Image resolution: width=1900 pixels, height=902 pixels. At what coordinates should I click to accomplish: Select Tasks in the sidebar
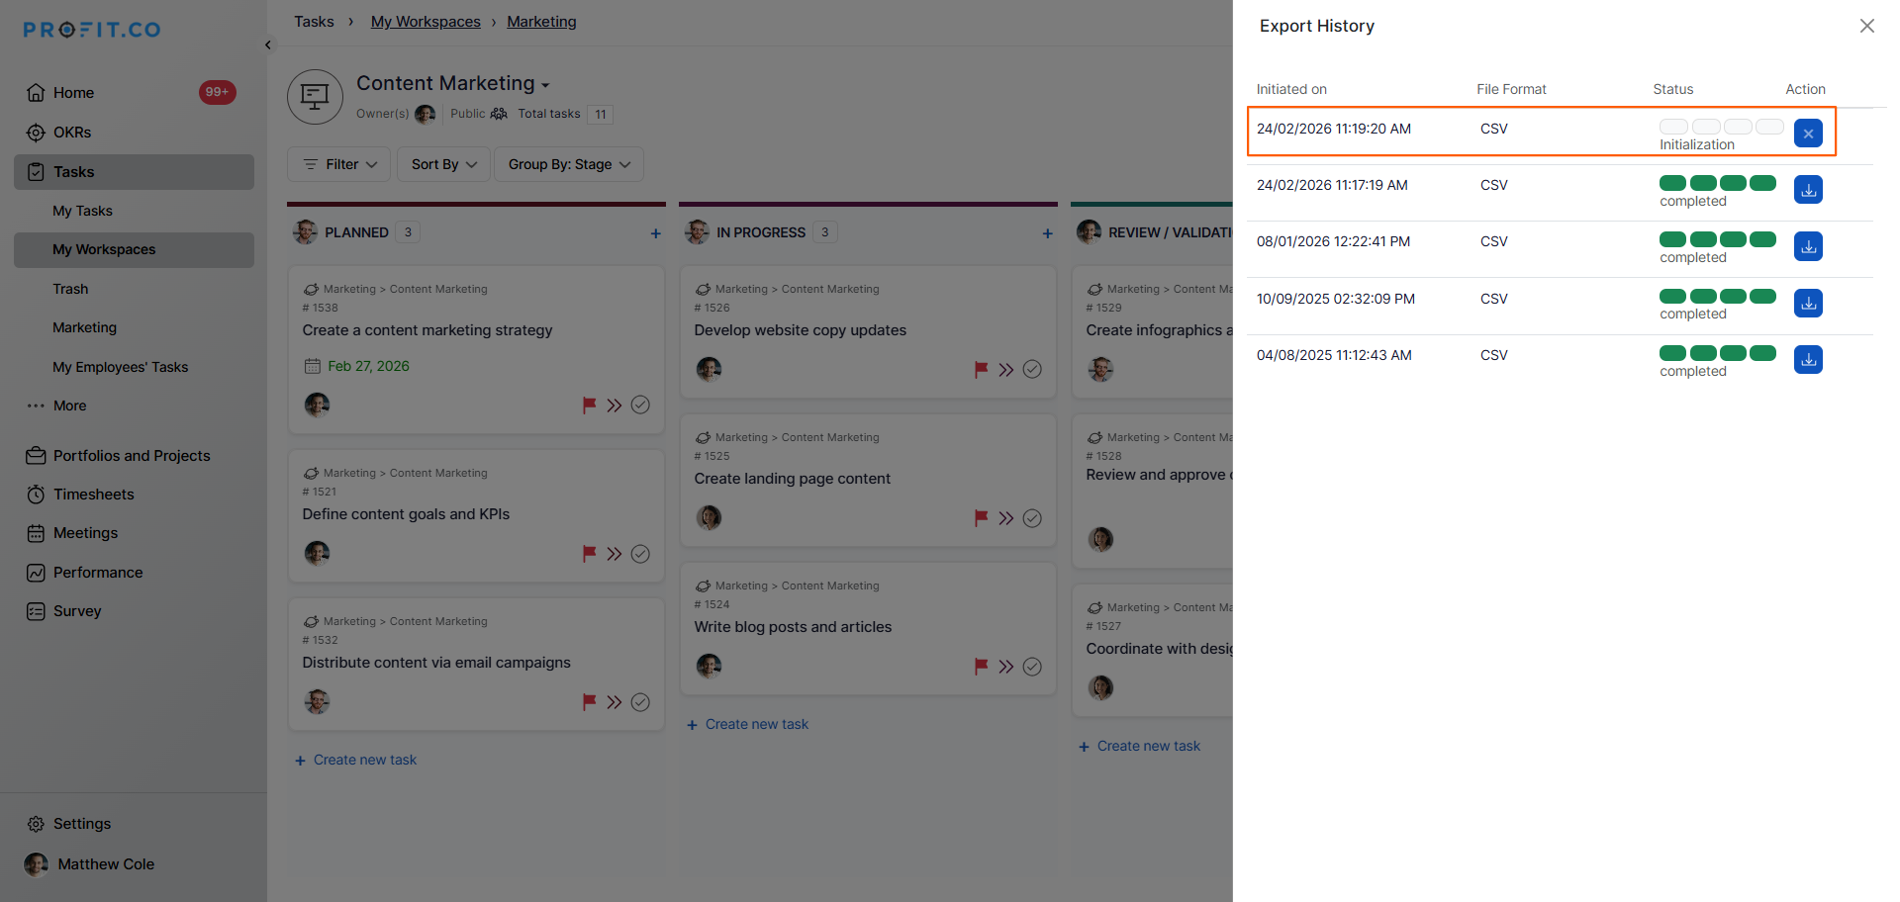click(x=134, y=172)
